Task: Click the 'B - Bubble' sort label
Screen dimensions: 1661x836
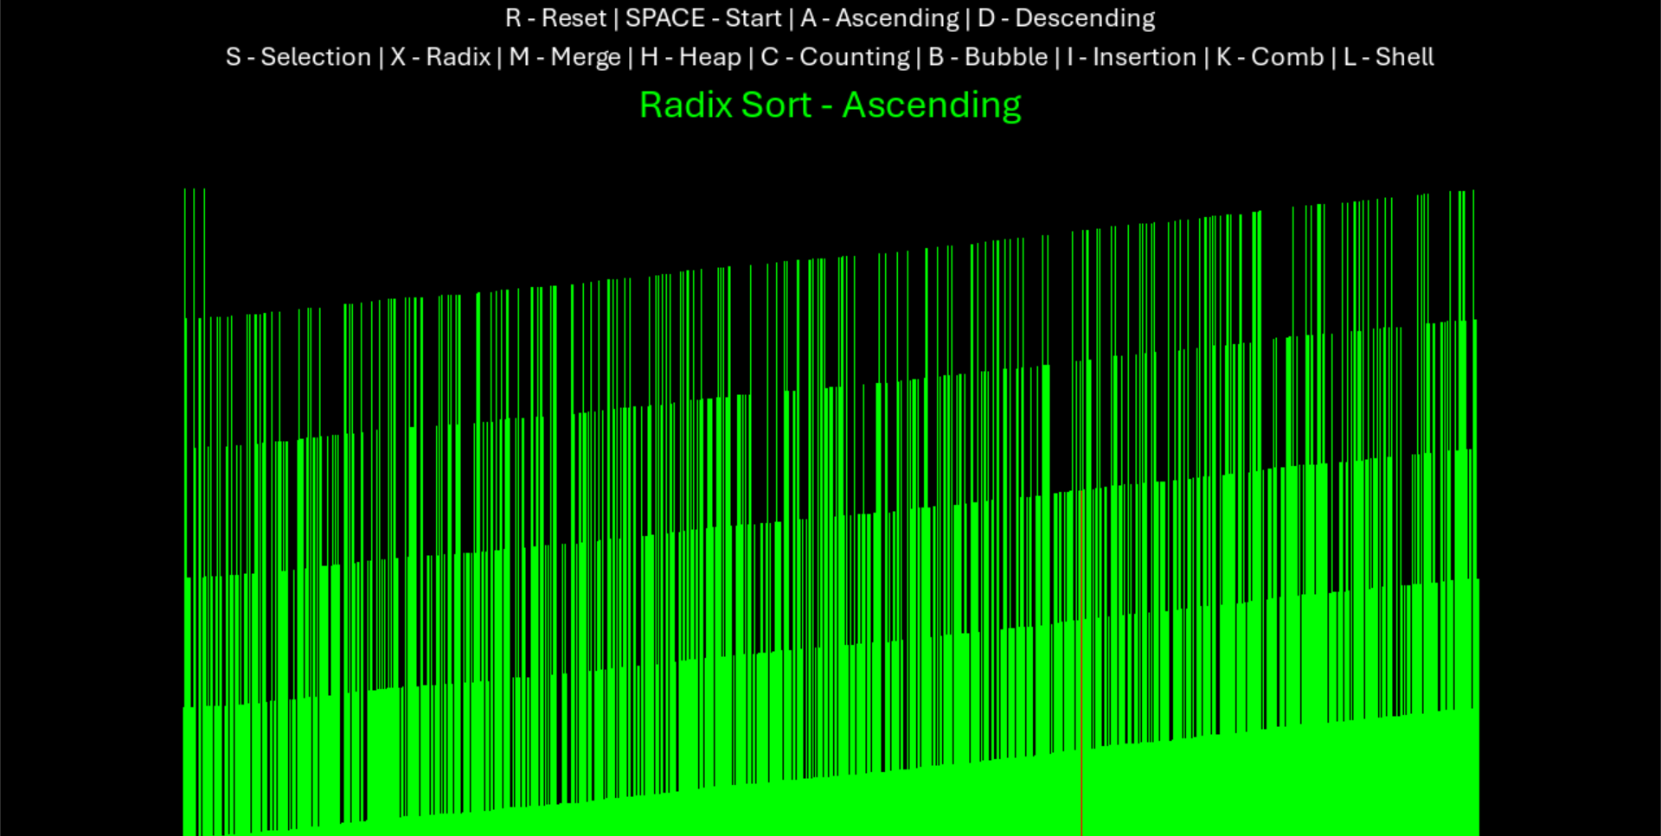Action: point(988,57)
